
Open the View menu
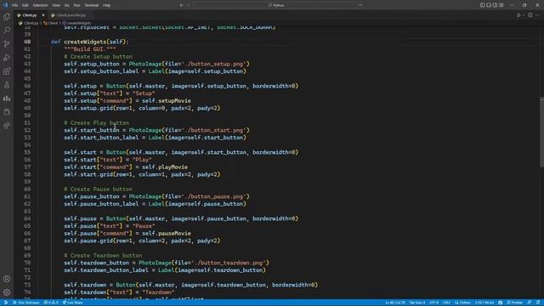pyautogui.click(x=56, y=5)
